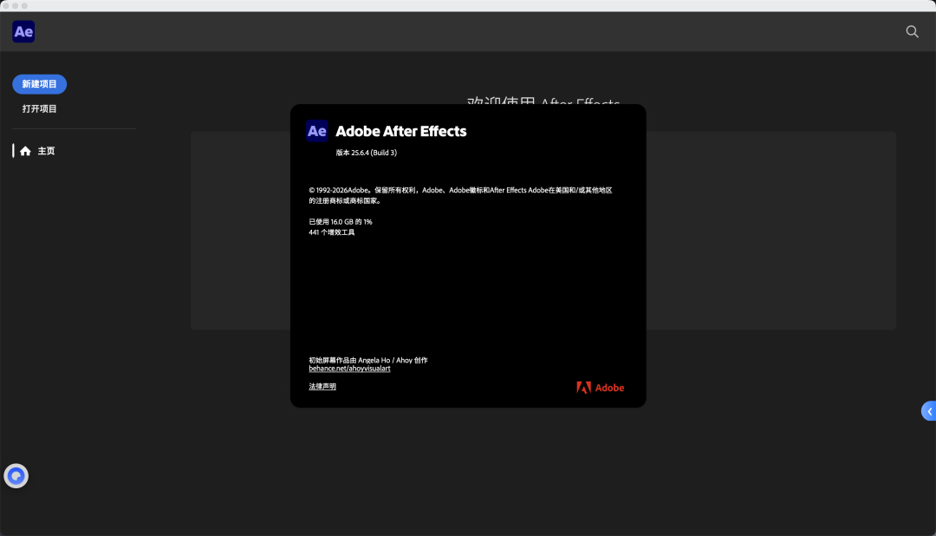
Task: Open the 法律声明 legal notice link
Action: coord(322,386)
